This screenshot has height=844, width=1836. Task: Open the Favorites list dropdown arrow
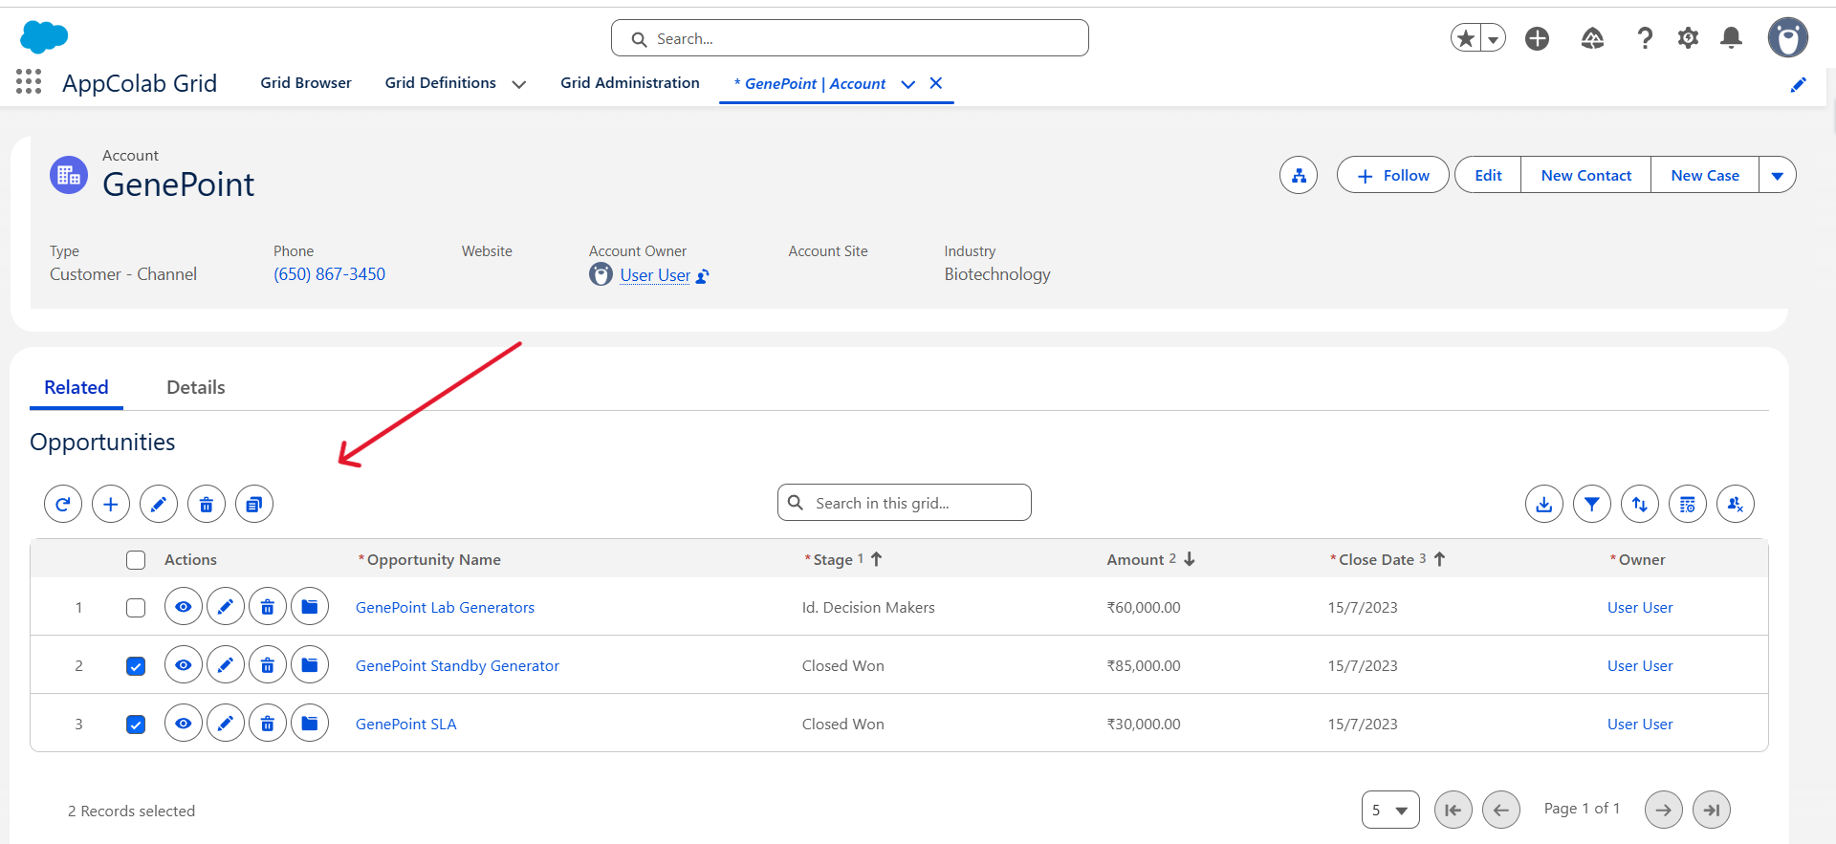pos(1493,38)
